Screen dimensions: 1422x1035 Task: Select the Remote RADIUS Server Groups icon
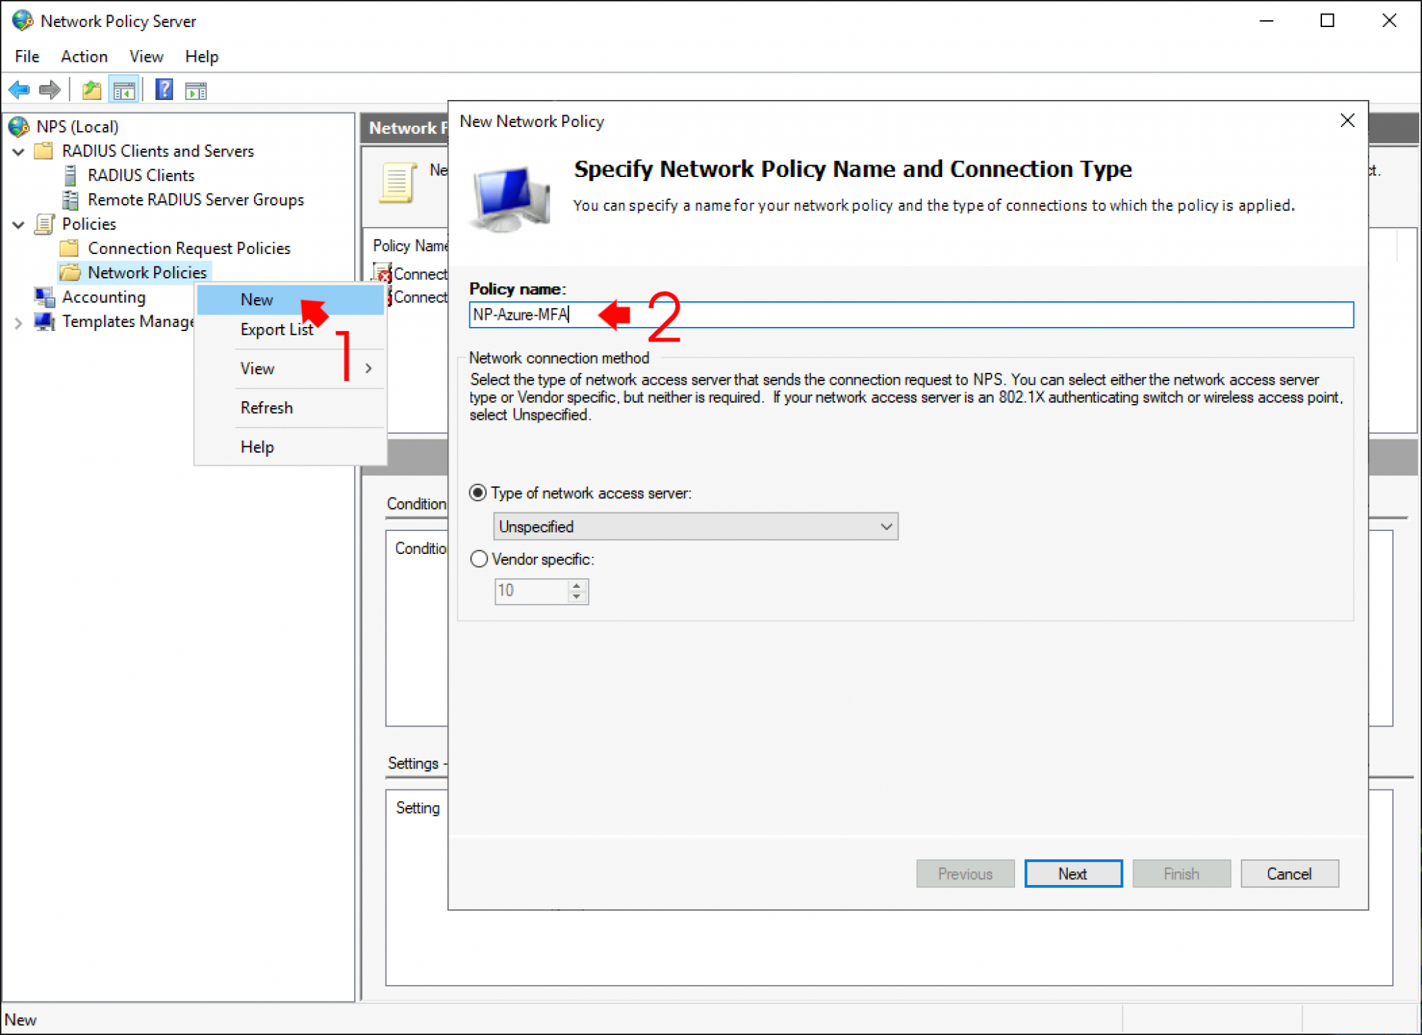click(72, 200)
